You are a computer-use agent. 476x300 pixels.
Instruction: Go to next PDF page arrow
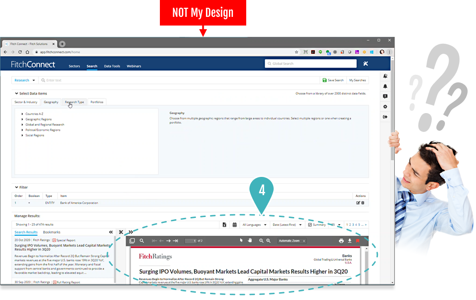pos(169,241)
